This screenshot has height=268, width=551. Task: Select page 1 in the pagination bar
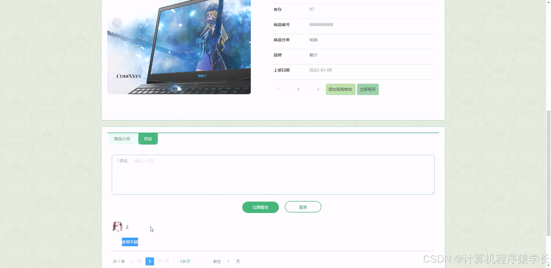click(x=150, y=261)
